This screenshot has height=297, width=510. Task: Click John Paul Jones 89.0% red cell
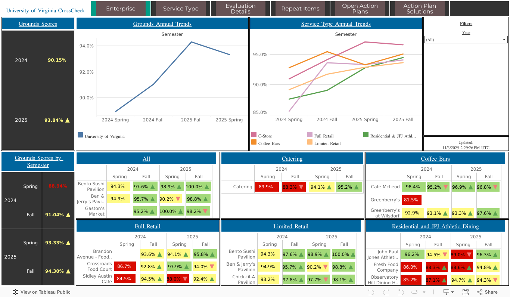461,254
